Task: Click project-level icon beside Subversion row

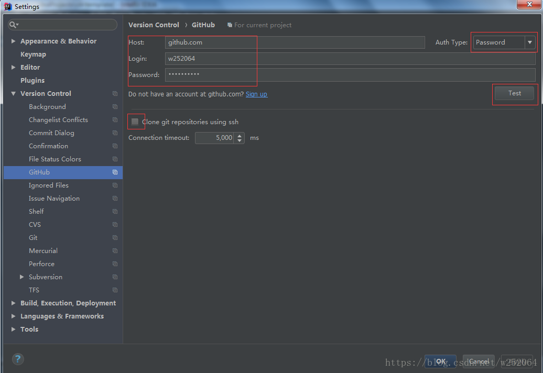Action: point(115,277)
